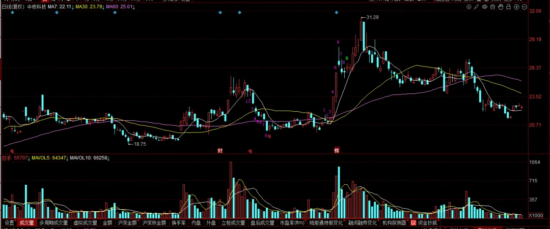
Task: Click the 财 financial event marker
Action: click(220, 151)
